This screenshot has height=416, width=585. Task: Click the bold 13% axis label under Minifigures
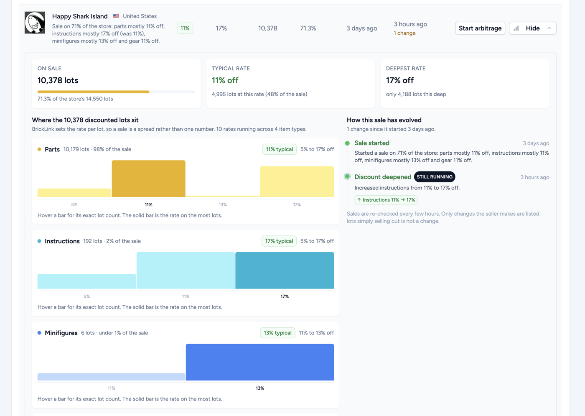(260, 388)
